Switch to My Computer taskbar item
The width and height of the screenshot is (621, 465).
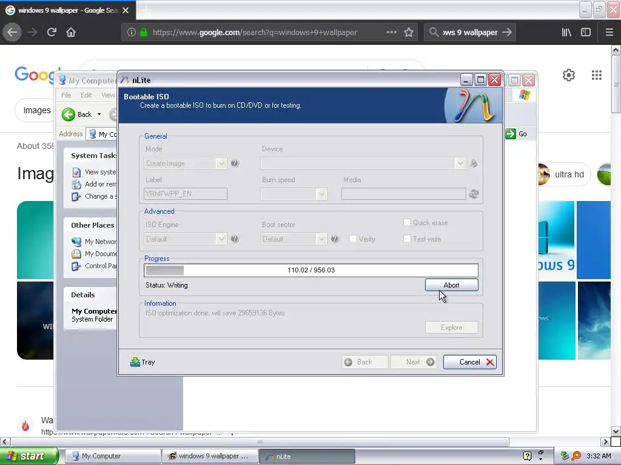113,456
